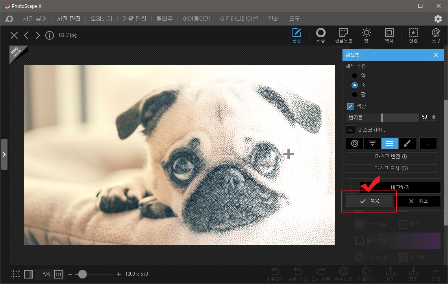448x284 pixels.
Task: Open the 도구 (Tools) palette tab
Action: tap(436, 35)
